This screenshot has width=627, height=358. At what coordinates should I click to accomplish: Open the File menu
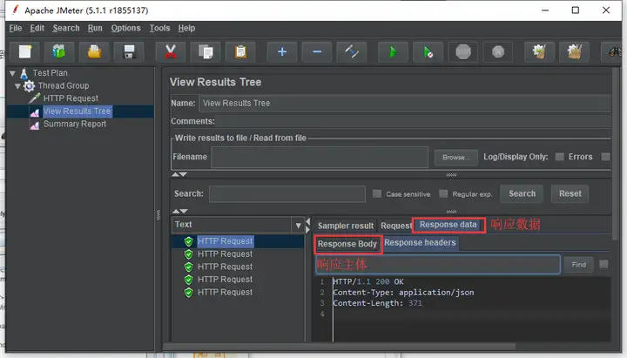16,28
